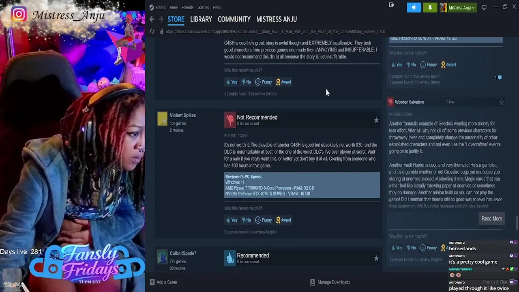Switch to the COMMUNITY tab
Image resolution: width=519 pixels, height=292 pixels.
pos(234,19)
